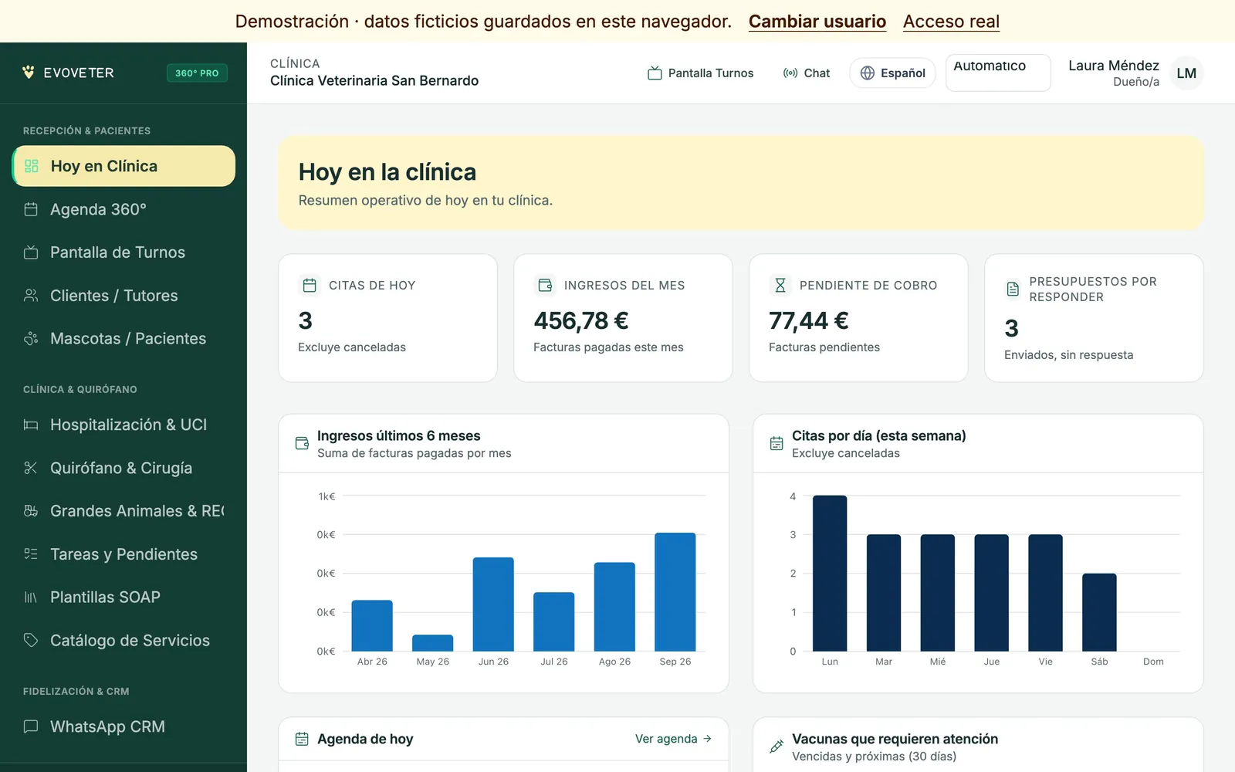1235x772 pixels.
Task: Click the 360° PRO badge
Action: 197,73
